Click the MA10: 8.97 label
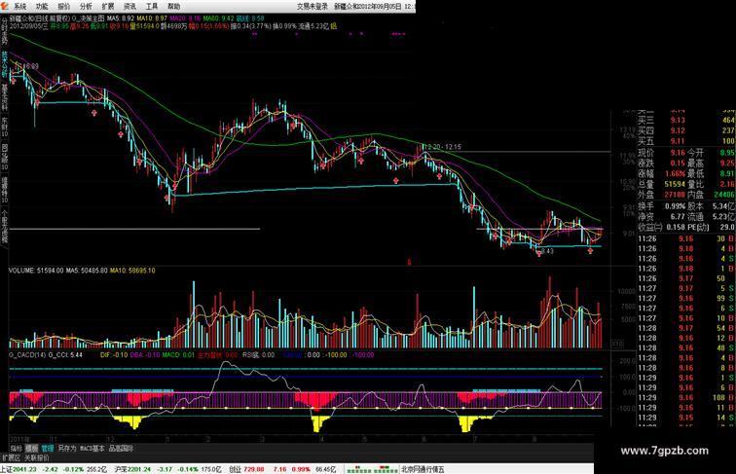 click(152, 18)
